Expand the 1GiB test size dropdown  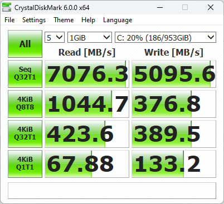pos(90,37)
